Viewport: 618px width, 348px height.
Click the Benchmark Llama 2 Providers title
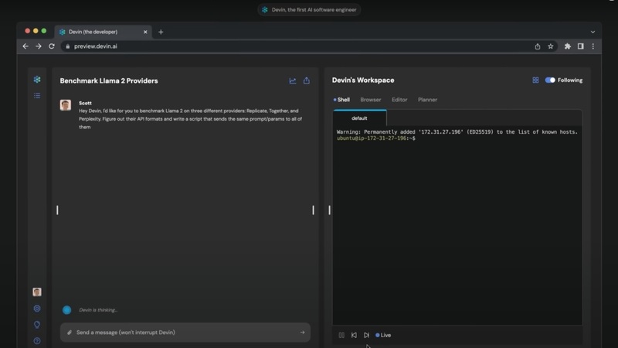click(109, 81)
